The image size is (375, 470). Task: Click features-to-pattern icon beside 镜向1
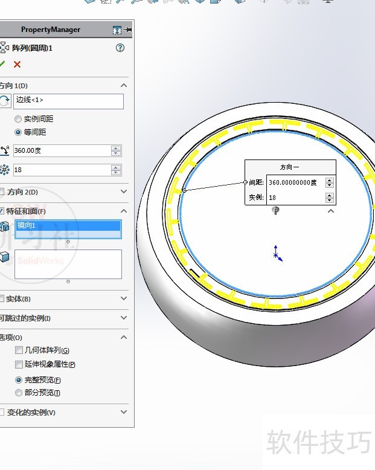pyautogui.click(x=4, y=227)
